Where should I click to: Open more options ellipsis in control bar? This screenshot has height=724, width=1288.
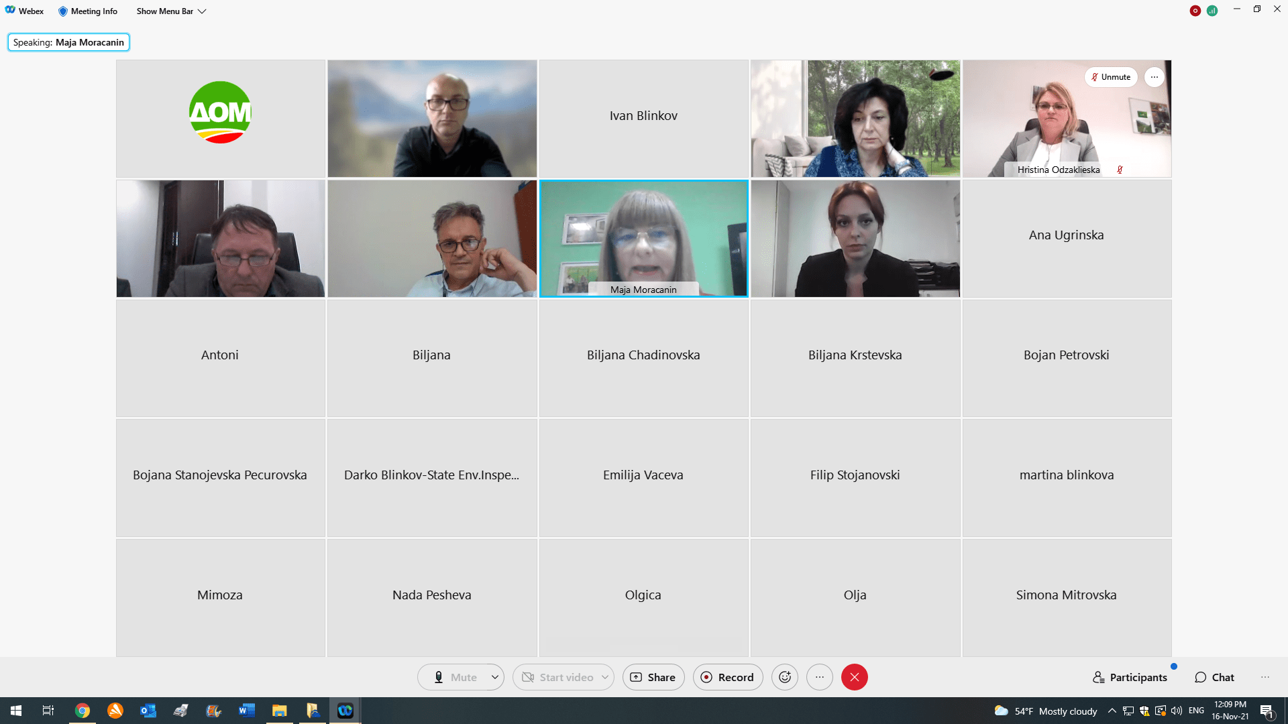(819, 677)
